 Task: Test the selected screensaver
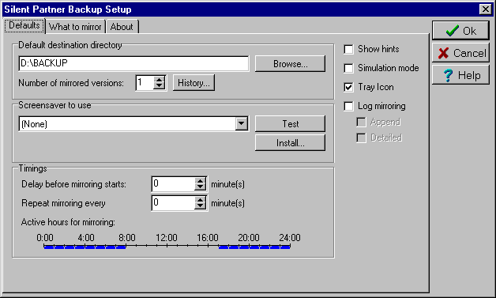[x=290, y=123]
